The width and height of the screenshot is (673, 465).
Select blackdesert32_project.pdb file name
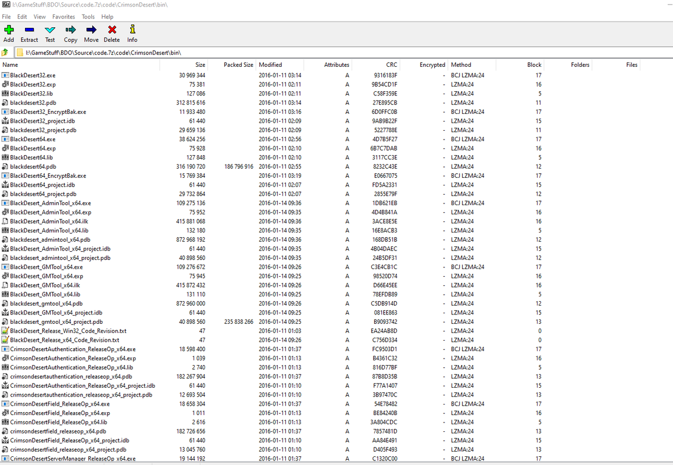click(44, 130)
